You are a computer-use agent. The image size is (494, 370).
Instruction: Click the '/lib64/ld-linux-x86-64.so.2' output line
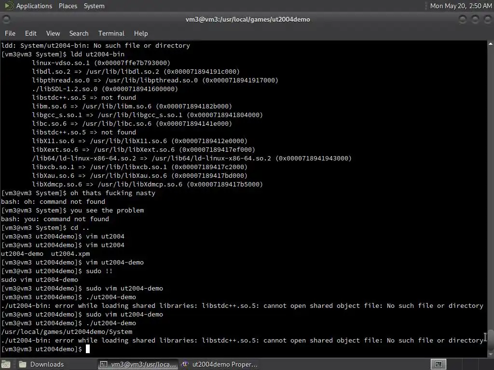[x=192, y=158]
